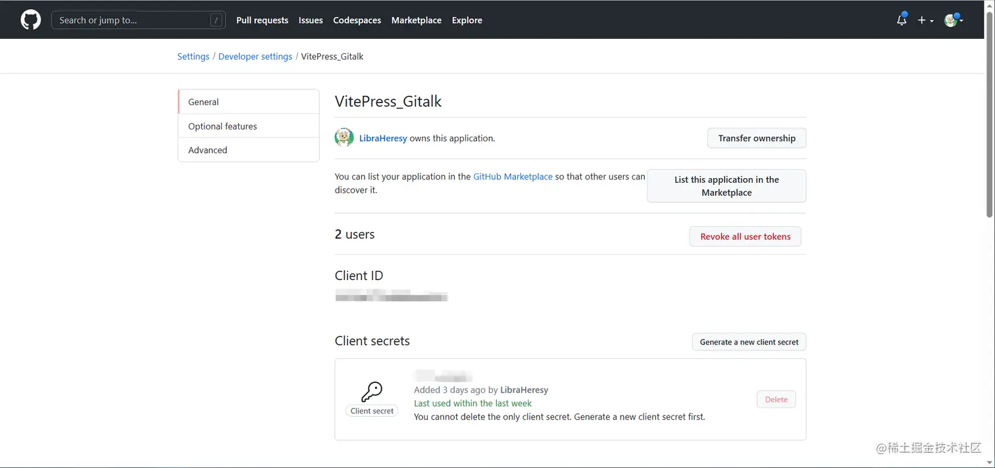Viewport: 995px width, 468px height.
Task: Click Last used within the last week text
Action: 472,404
